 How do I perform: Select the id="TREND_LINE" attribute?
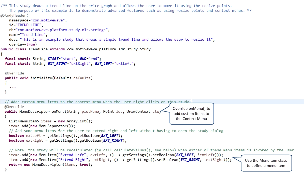(x=26, y=25)
